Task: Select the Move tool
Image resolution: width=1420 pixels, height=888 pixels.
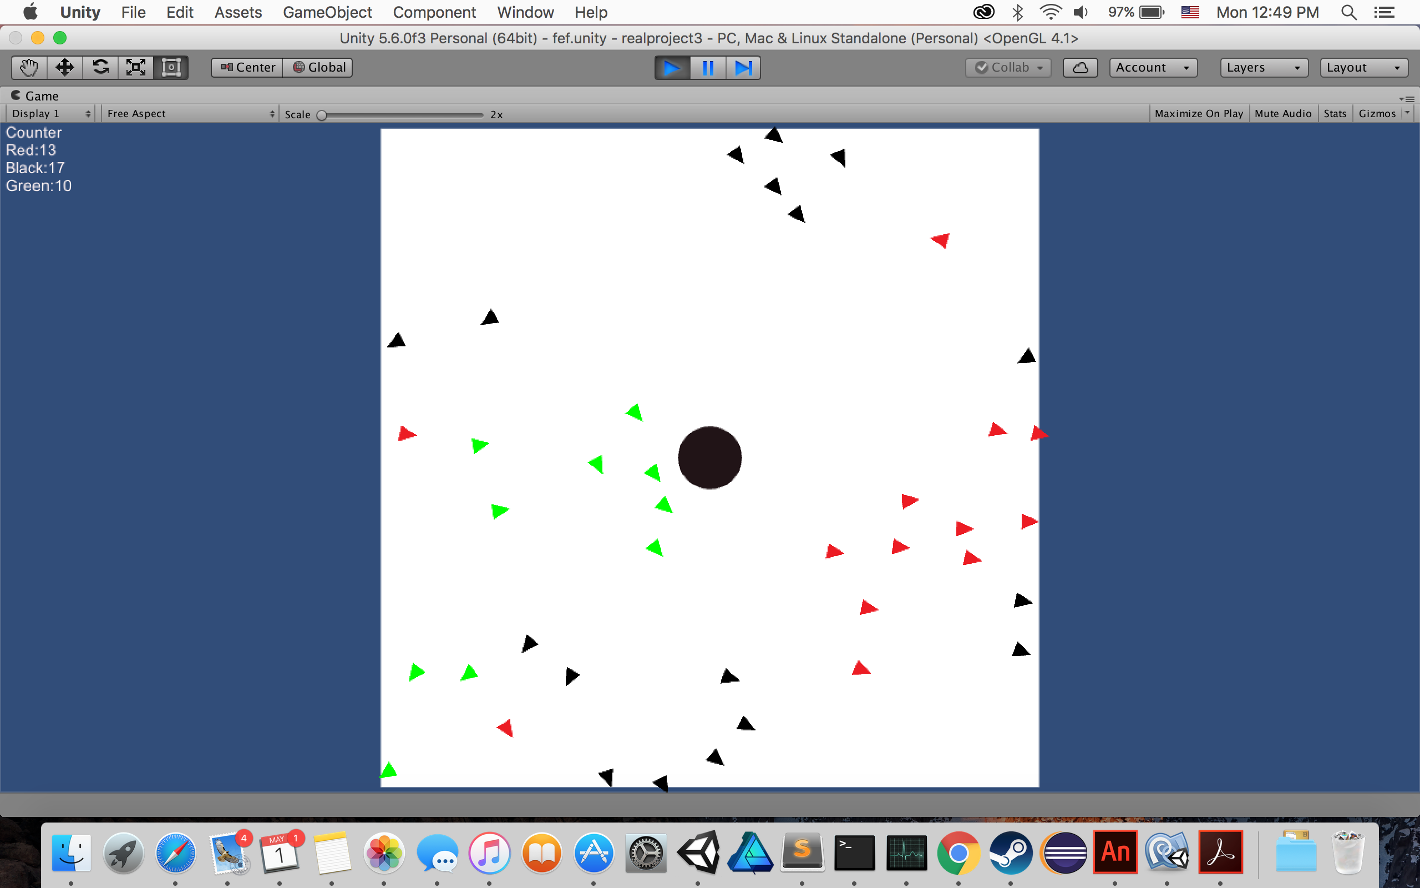Action: click(x=64, y=68)
